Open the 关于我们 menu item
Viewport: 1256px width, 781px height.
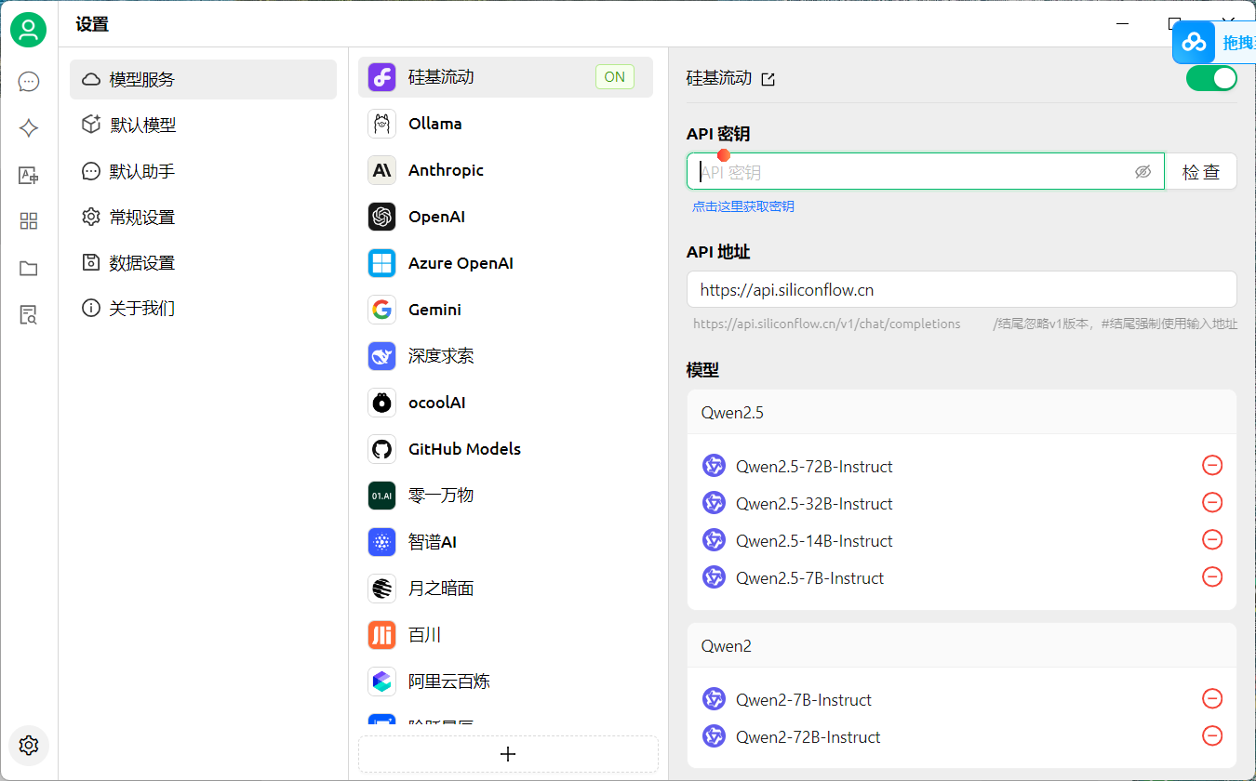pyautogui.click(x=203, y=308)
